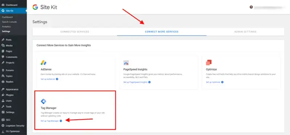Click the Media icon in sidebar

[x=3, y=46]
